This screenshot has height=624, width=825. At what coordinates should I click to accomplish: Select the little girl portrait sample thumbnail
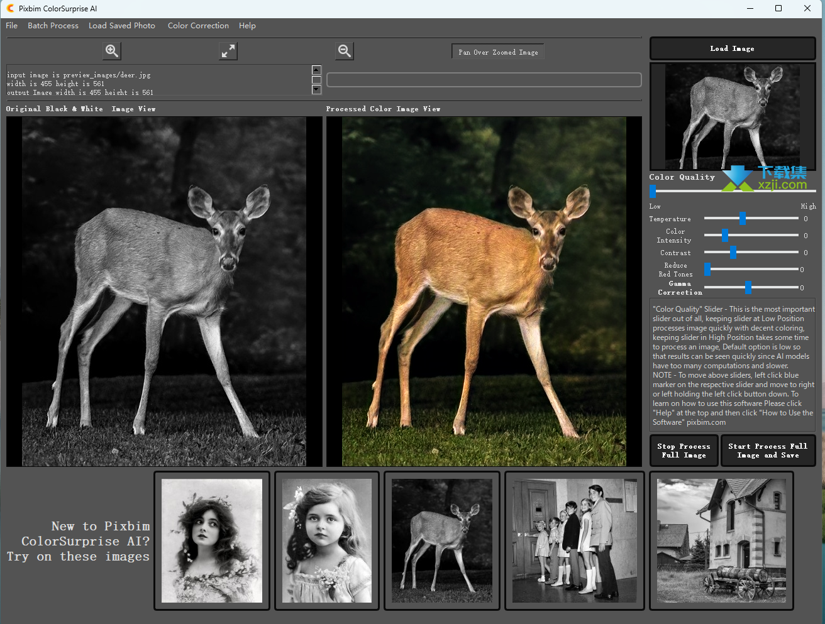(327, 541)
